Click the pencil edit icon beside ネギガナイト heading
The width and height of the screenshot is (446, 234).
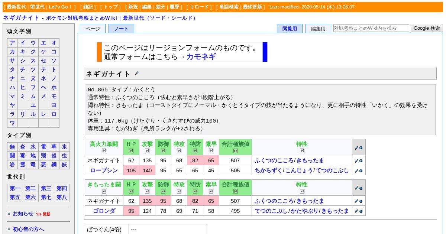pos(137,74)
